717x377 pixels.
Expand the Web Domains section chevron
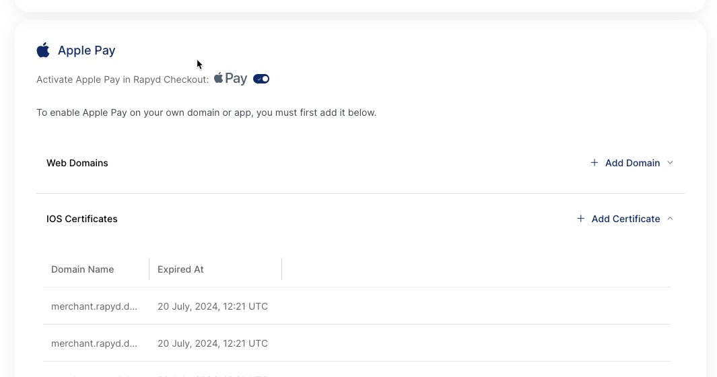pos(670,163)
